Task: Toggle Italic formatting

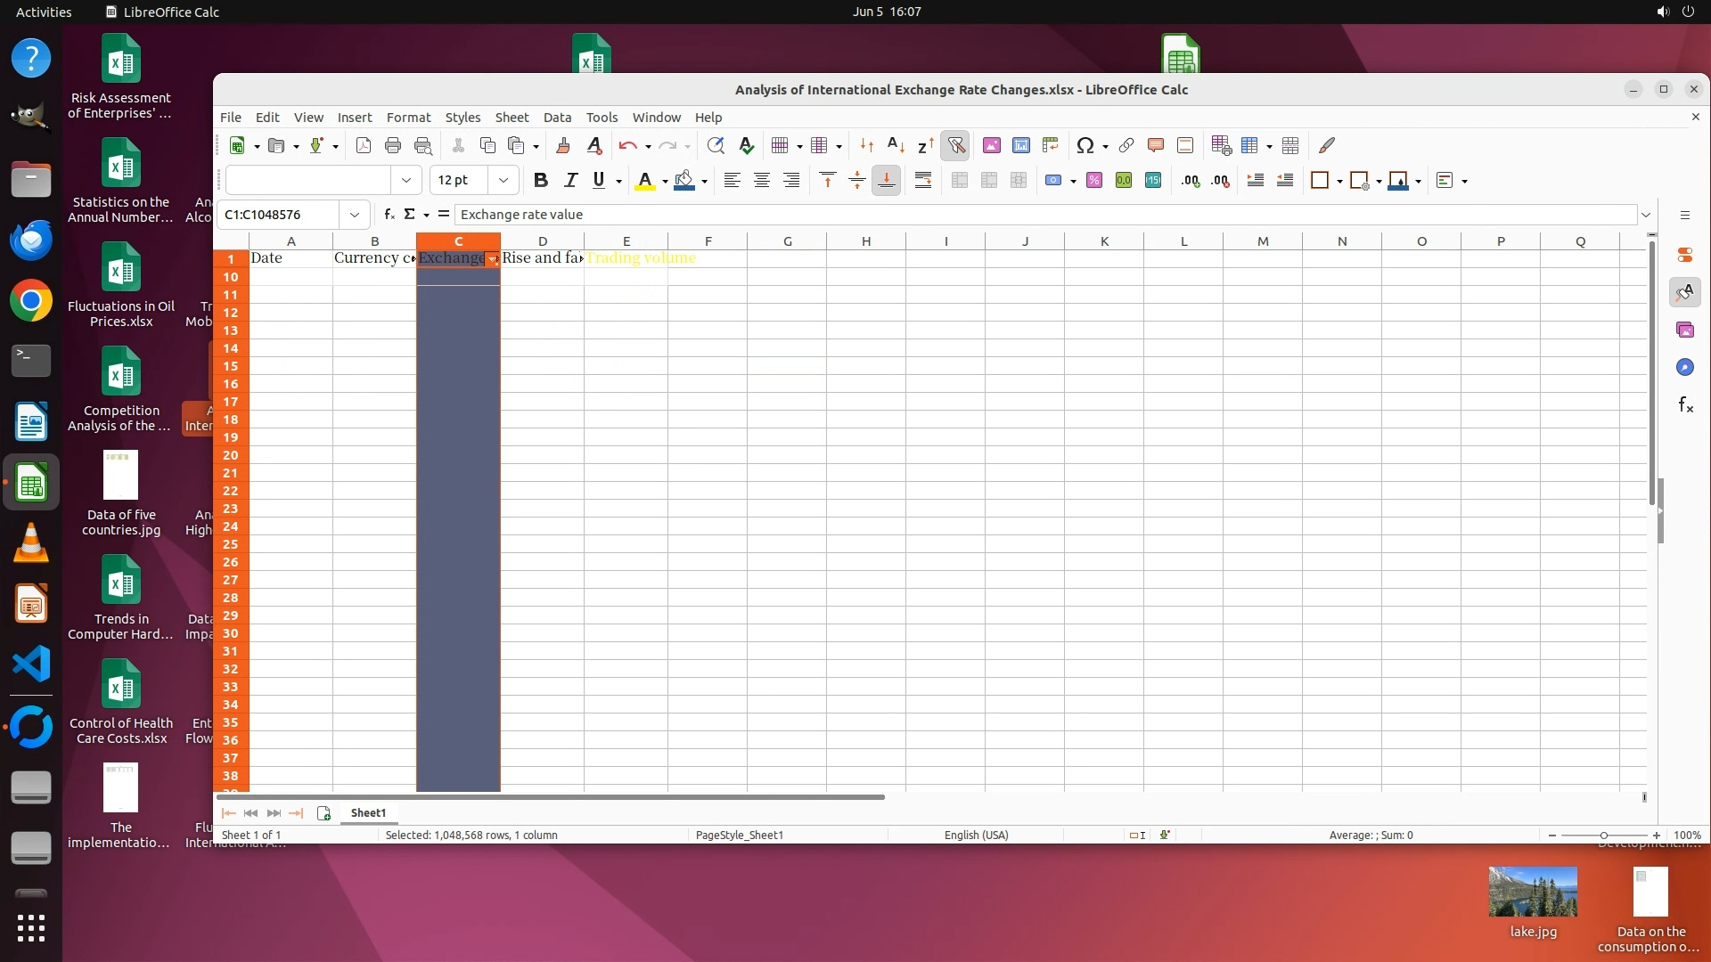Action: [570, 181]
